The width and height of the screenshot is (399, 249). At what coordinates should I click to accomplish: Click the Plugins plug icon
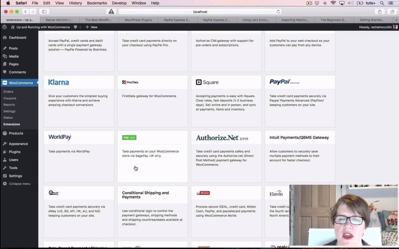5,152
